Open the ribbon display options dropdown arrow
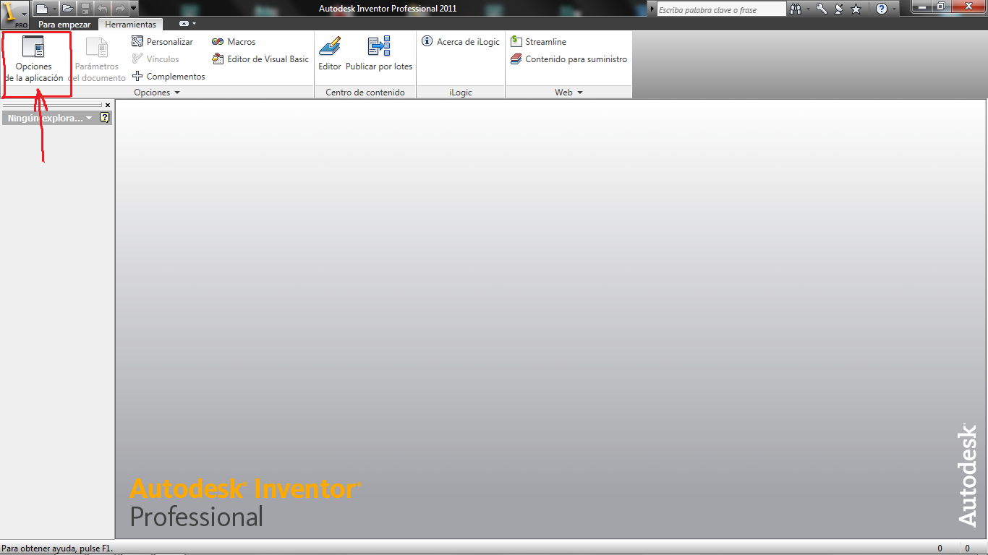 (194, 24)
